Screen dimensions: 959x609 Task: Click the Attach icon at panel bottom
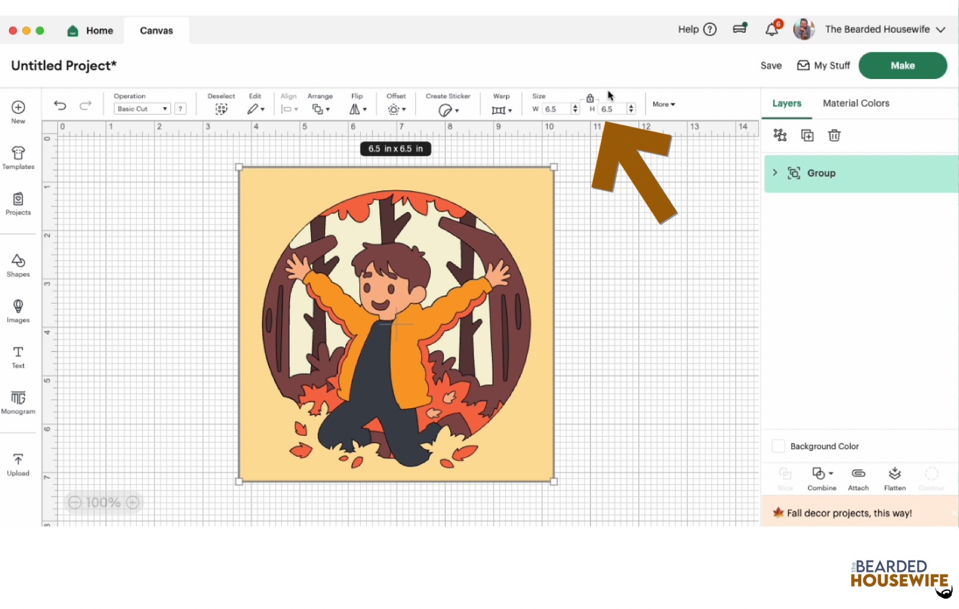(858, 476)
